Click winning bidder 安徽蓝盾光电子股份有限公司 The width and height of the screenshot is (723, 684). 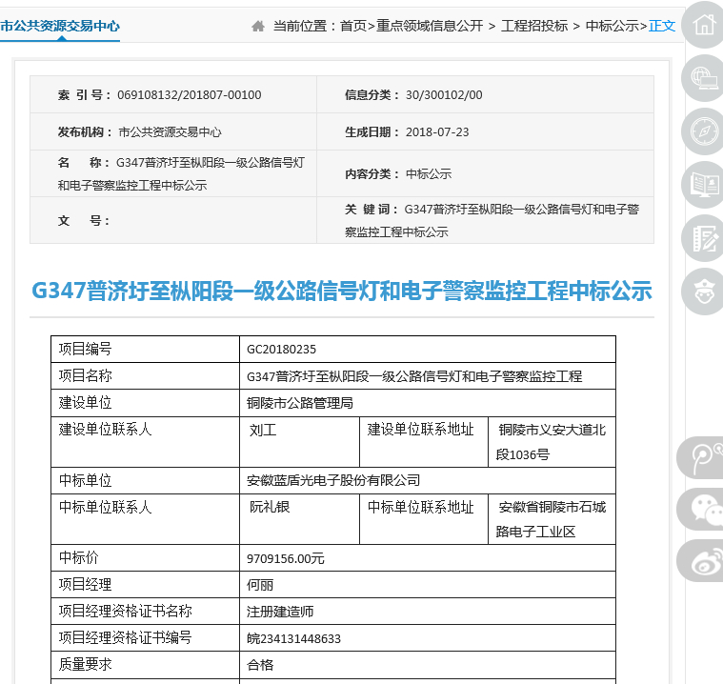click(333, 480)
